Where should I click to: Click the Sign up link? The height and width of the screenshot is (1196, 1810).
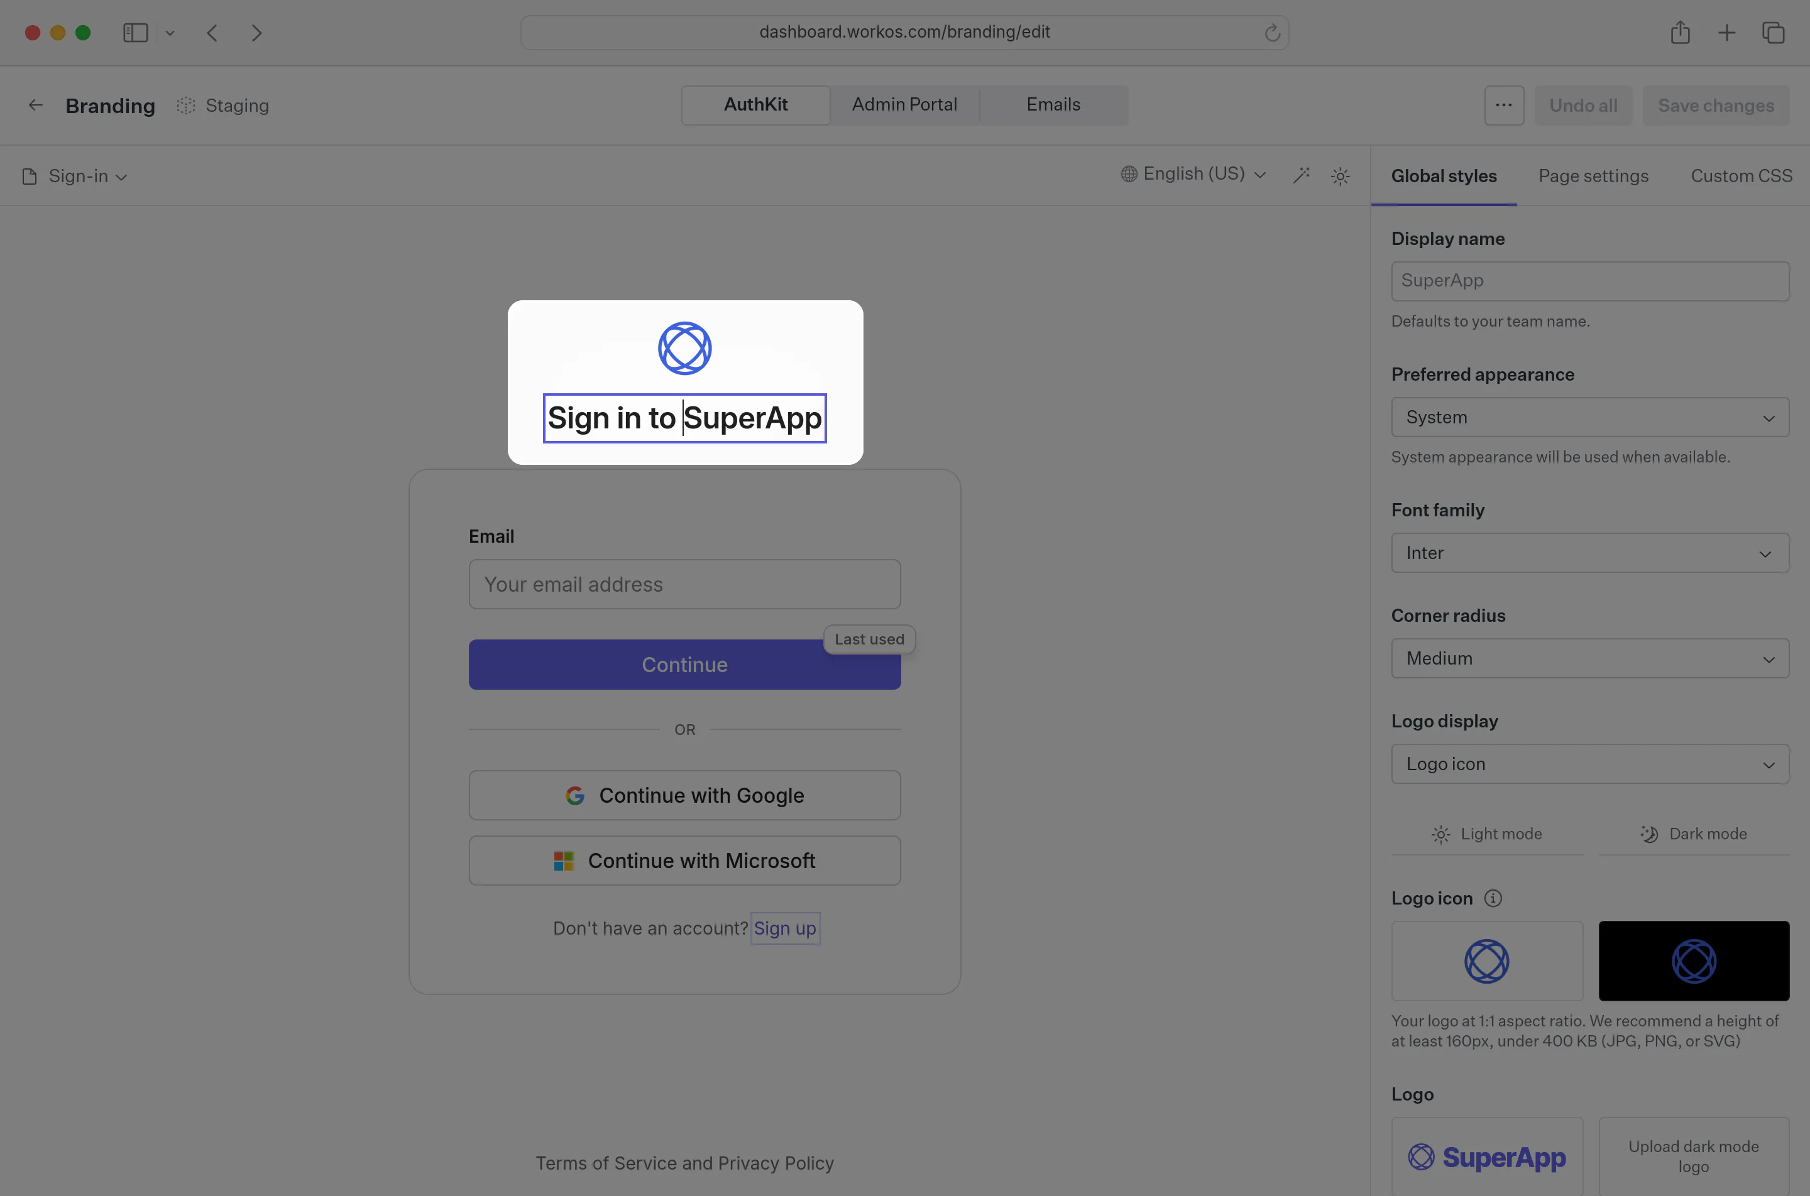click(784, 928)
